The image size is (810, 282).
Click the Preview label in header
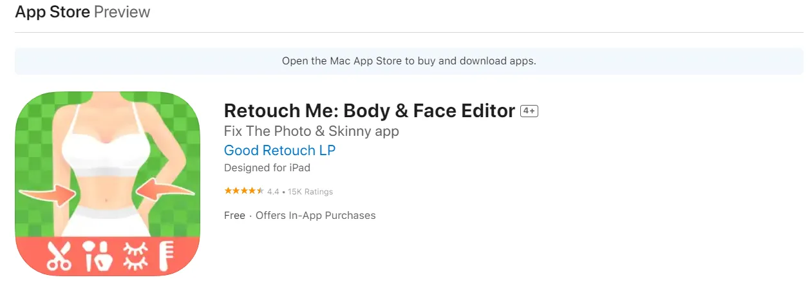click(122, 12)
